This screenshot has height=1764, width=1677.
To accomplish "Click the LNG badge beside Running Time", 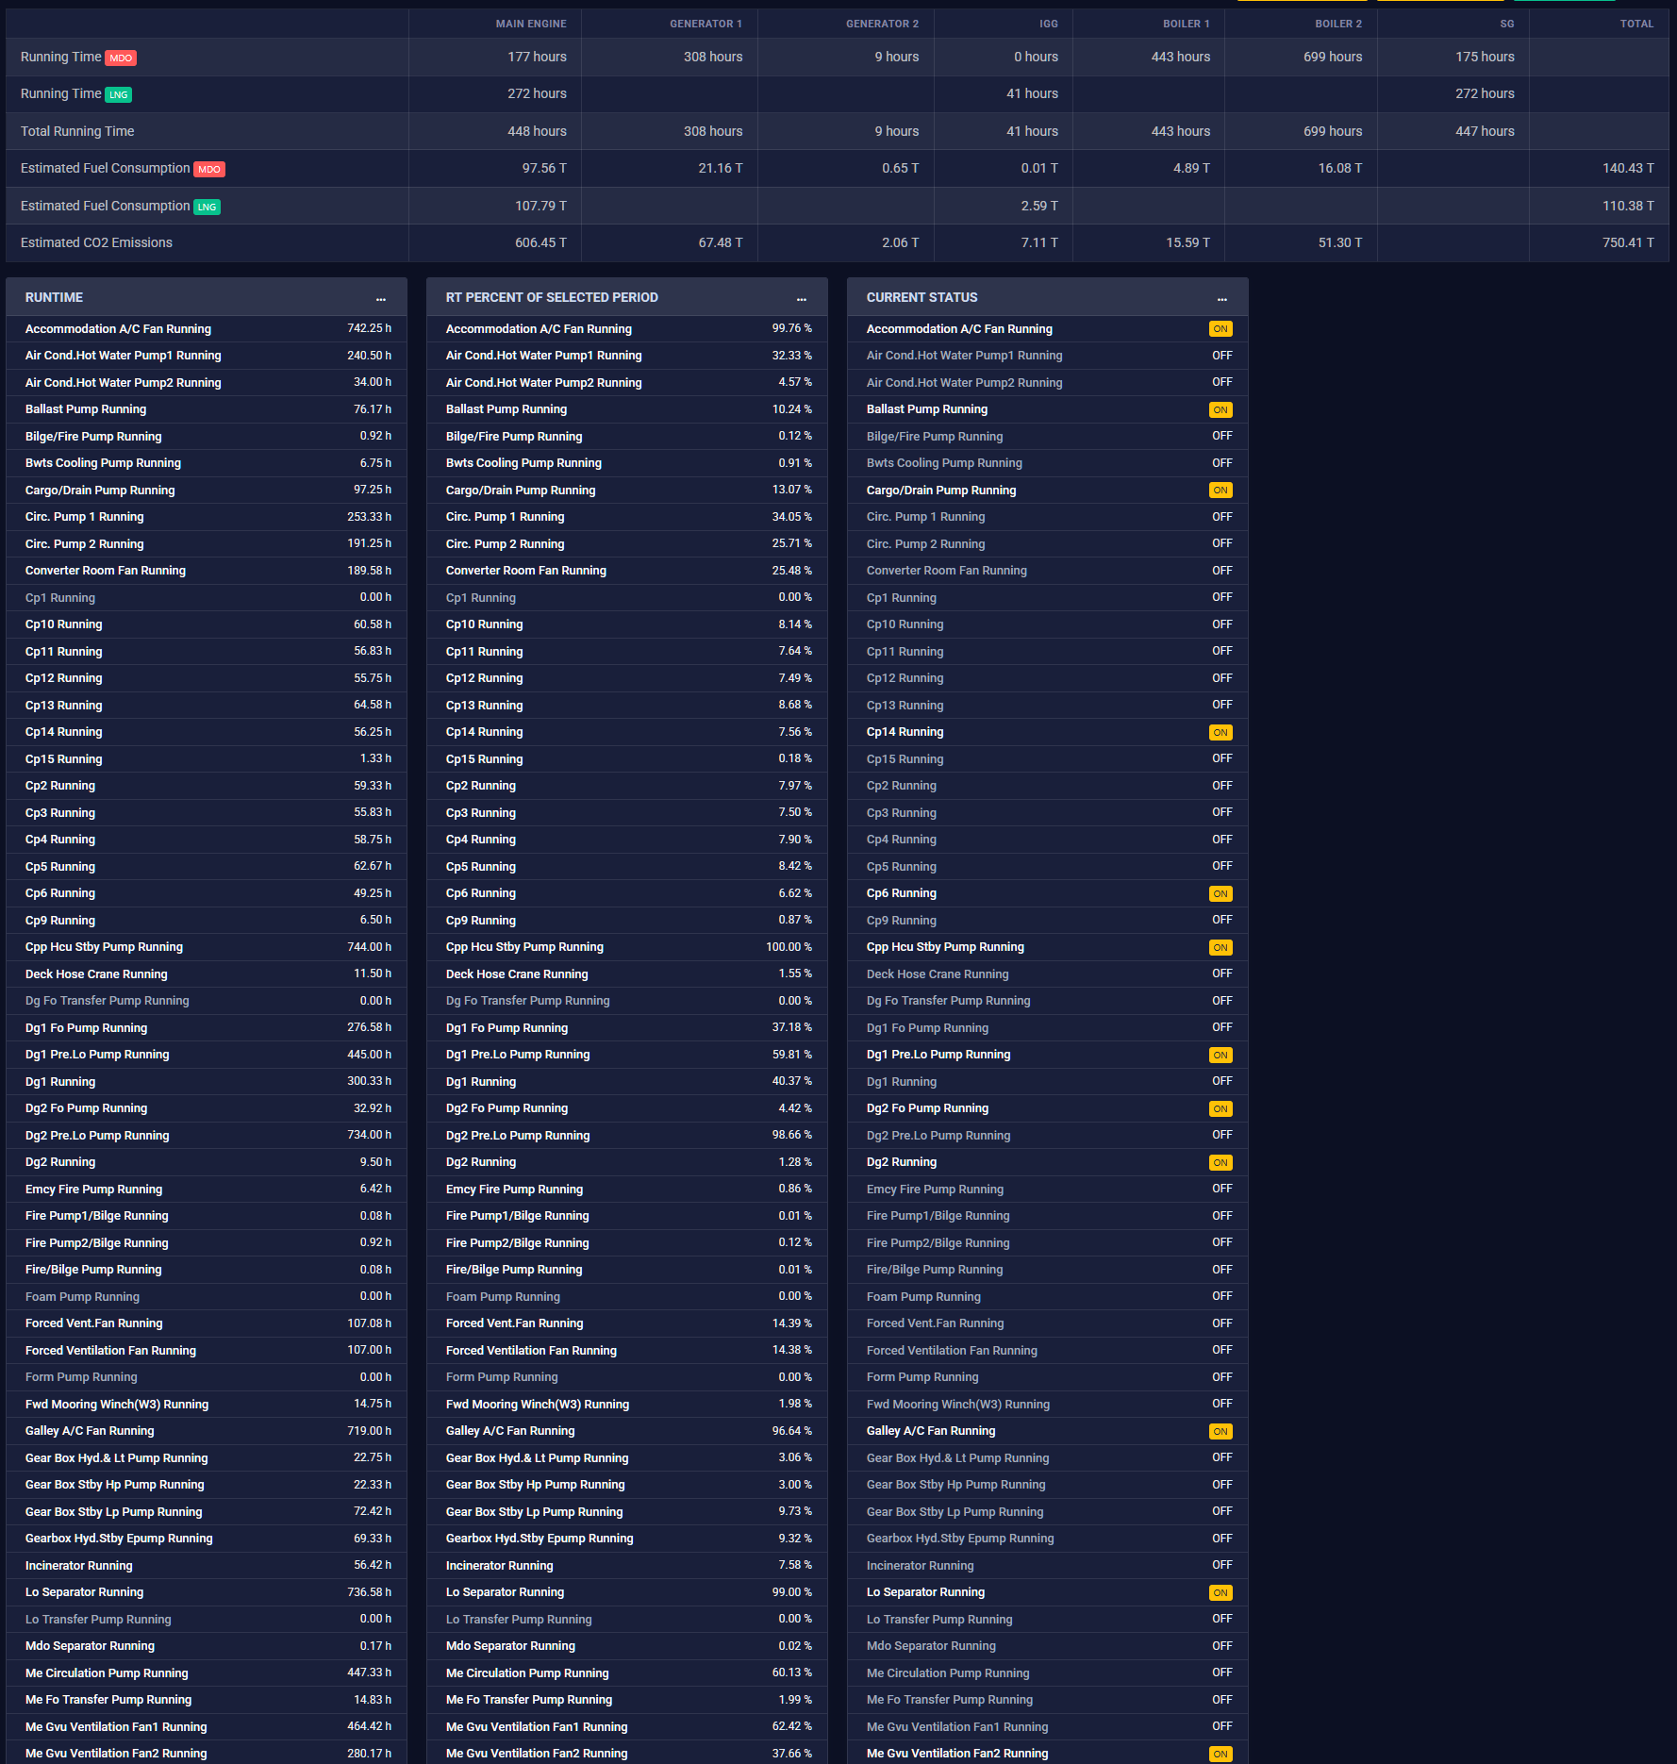I will pyautogui.click(x=118, y=95).
